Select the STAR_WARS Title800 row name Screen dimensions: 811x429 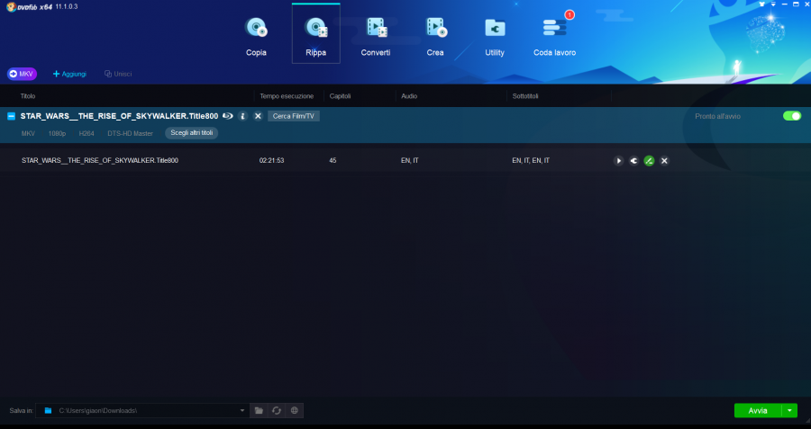100,161
